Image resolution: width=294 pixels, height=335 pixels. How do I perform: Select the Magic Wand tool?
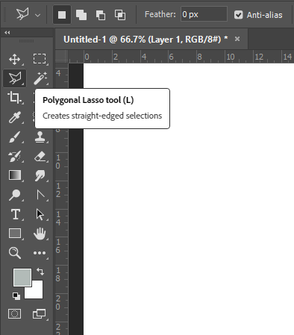pyautogui.click(x=40, y=78)
